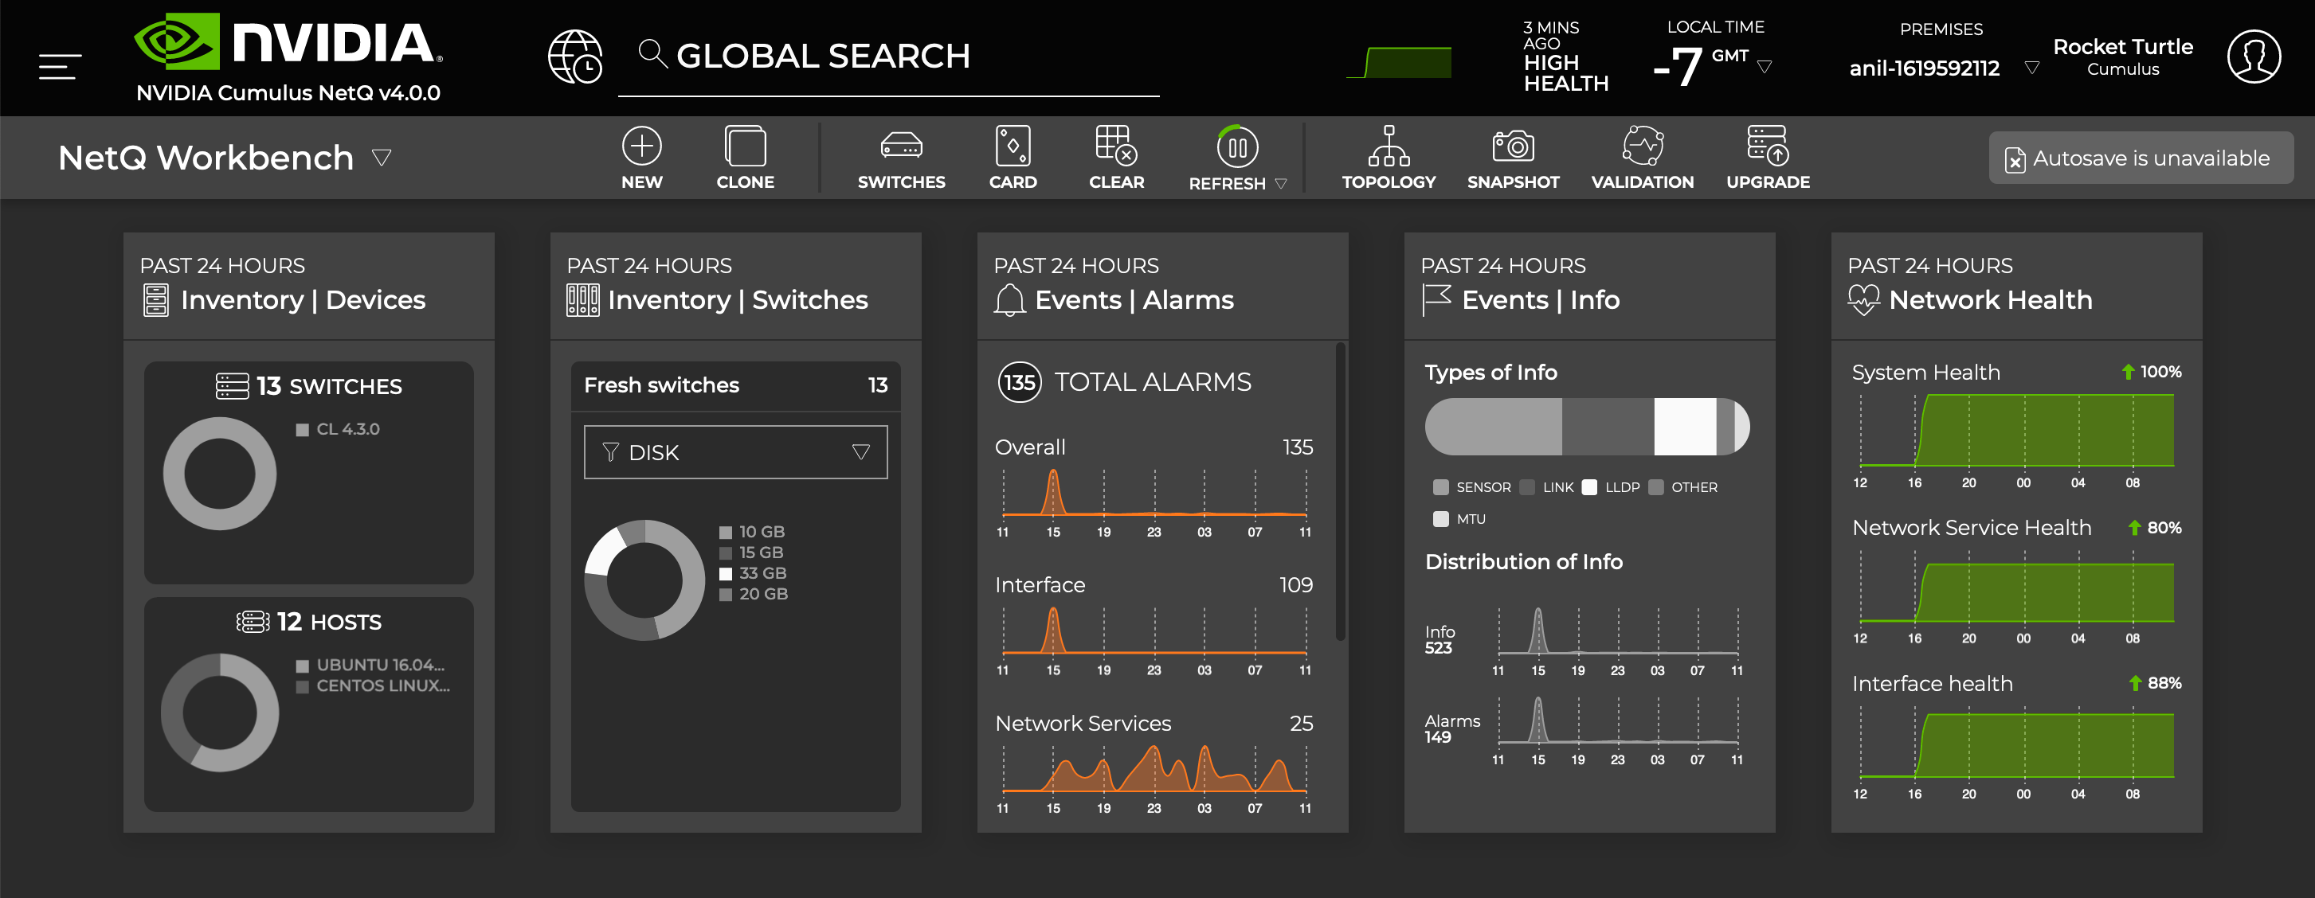
Task: Click the Clone workbench icon
Action: [745, 146]
